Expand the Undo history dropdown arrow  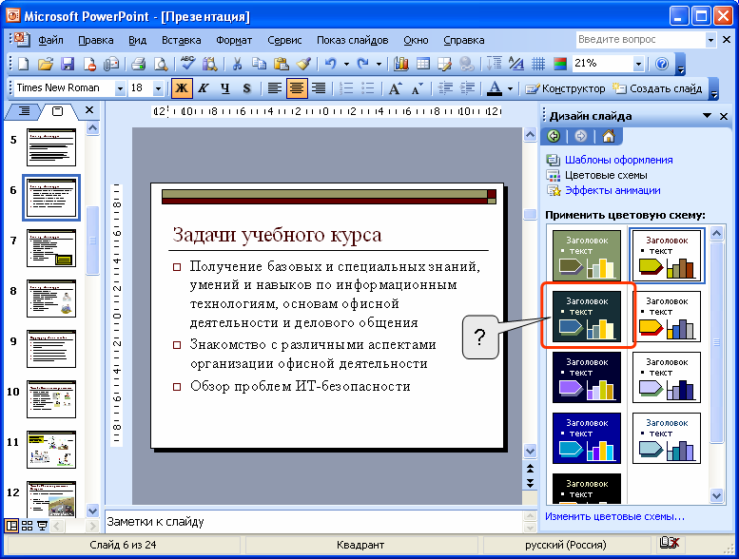(x=346, y=64)
